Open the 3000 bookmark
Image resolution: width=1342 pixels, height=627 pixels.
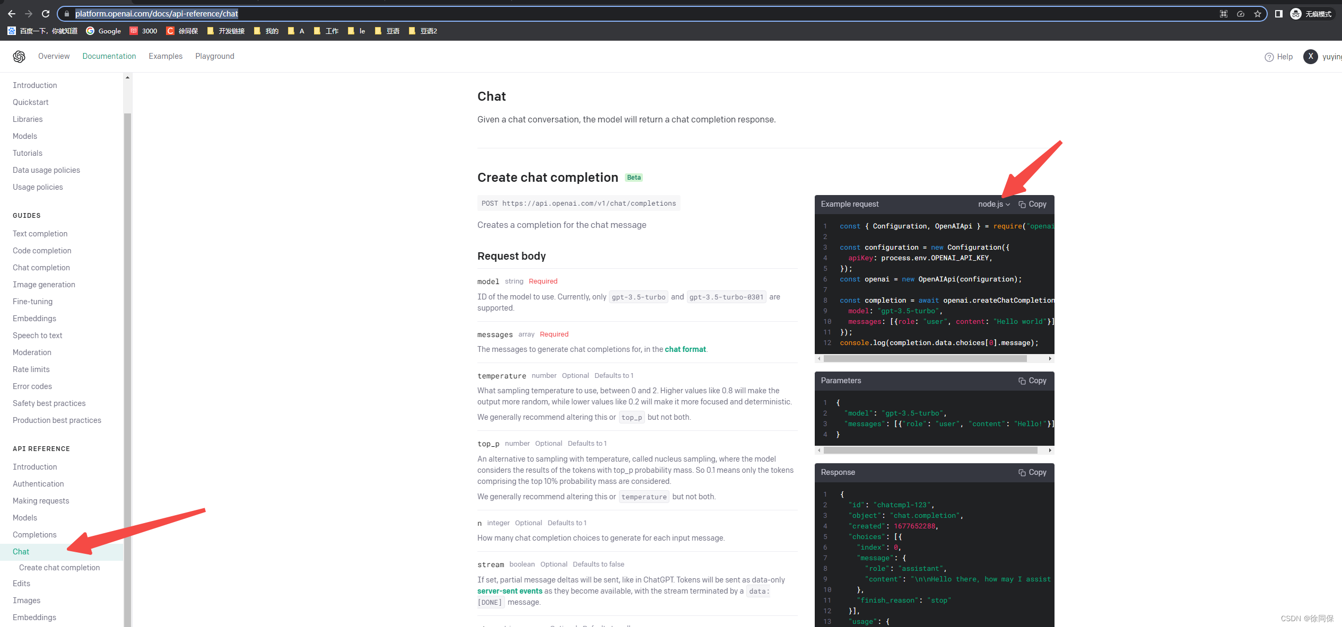[x=144, y=31]
